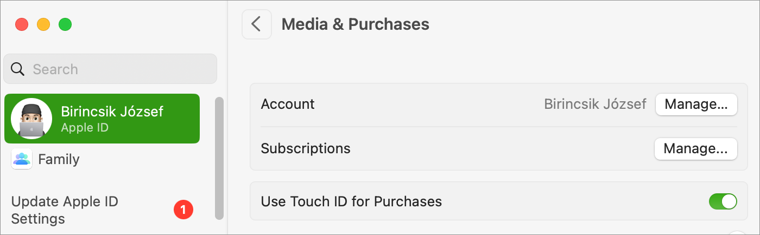
Task: Zoom window with green button
Action: tap(65, 24)
